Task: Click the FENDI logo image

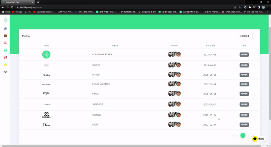Action: coord(46,93)
